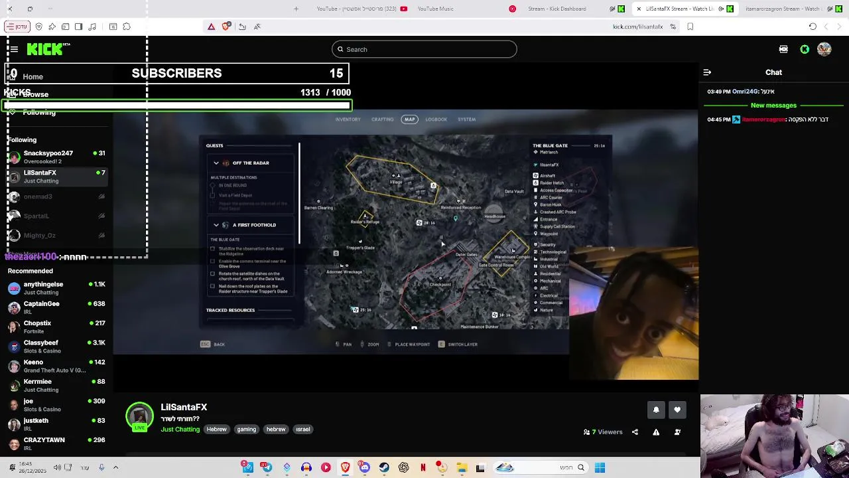Viewport: 849px width, 478px height.
Task: Click the Omri24G username in chat
Action: point(745,92)
